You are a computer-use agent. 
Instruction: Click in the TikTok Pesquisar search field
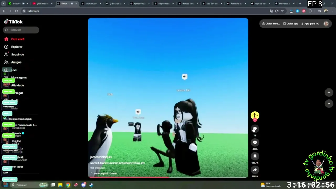pyautogui.click(x=21, y=30)
